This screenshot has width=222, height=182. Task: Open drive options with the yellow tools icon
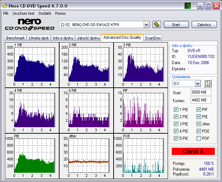157,25
